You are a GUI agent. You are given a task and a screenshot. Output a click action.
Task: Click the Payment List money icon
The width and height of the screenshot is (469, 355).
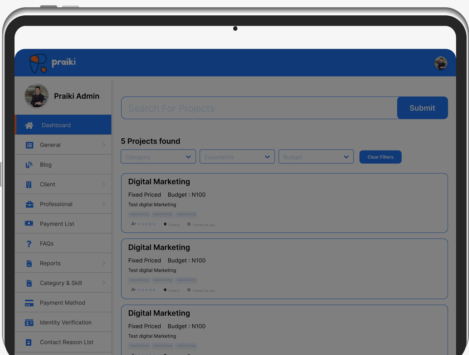[29, 223]
